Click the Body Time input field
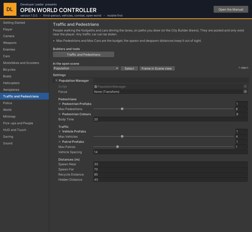 pos(170,119)
